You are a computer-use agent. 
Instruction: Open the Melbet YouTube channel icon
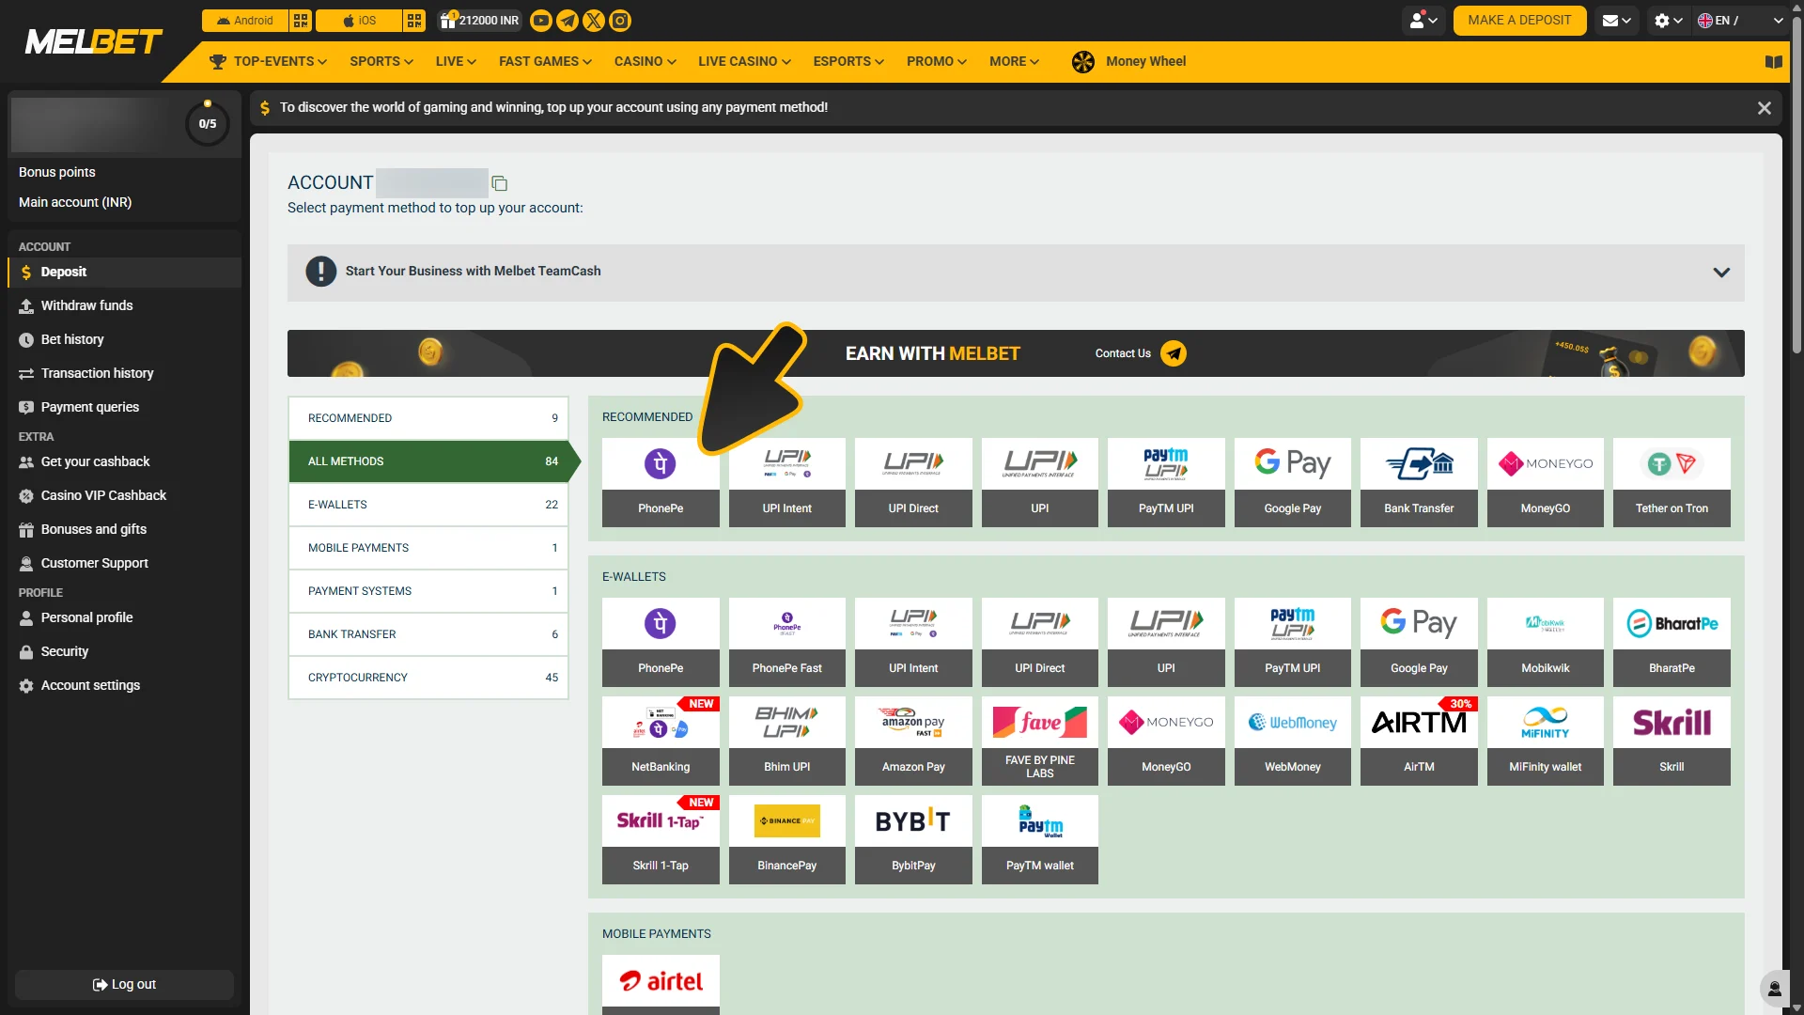[541, 21]
